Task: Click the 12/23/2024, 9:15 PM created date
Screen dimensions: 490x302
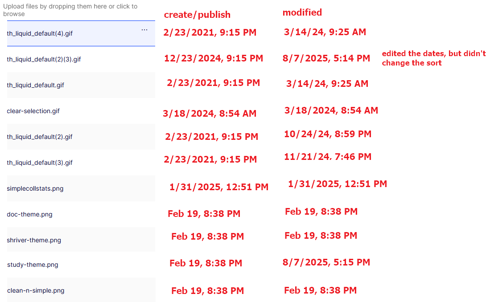Action: pyautogui.click(x=214, y=58)
